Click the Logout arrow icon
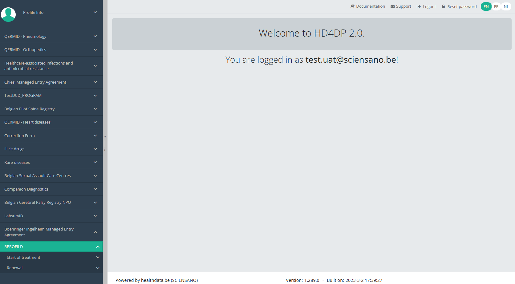Viewport: 515px width, 284px height. tap(419, 6)
